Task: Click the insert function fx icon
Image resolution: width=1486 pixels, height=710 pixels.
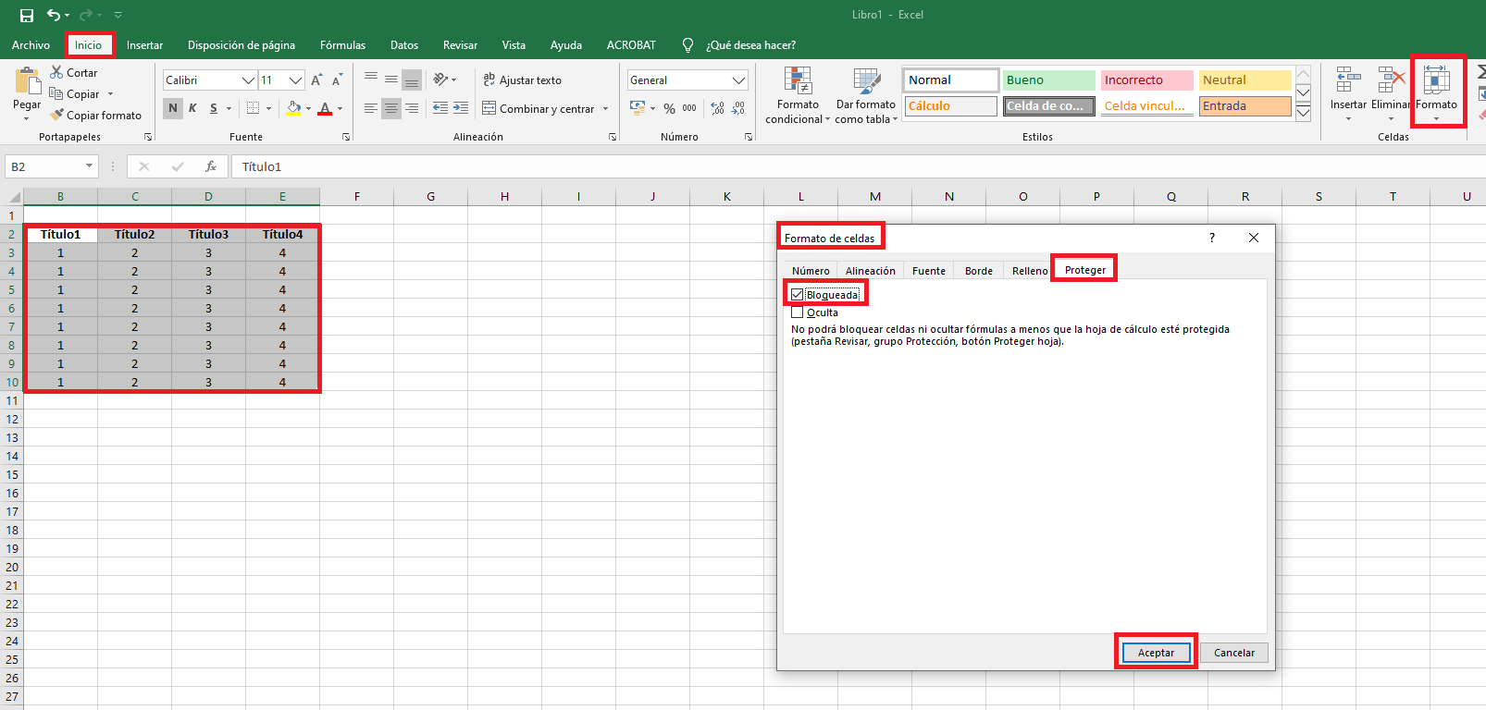Action: 211,166
